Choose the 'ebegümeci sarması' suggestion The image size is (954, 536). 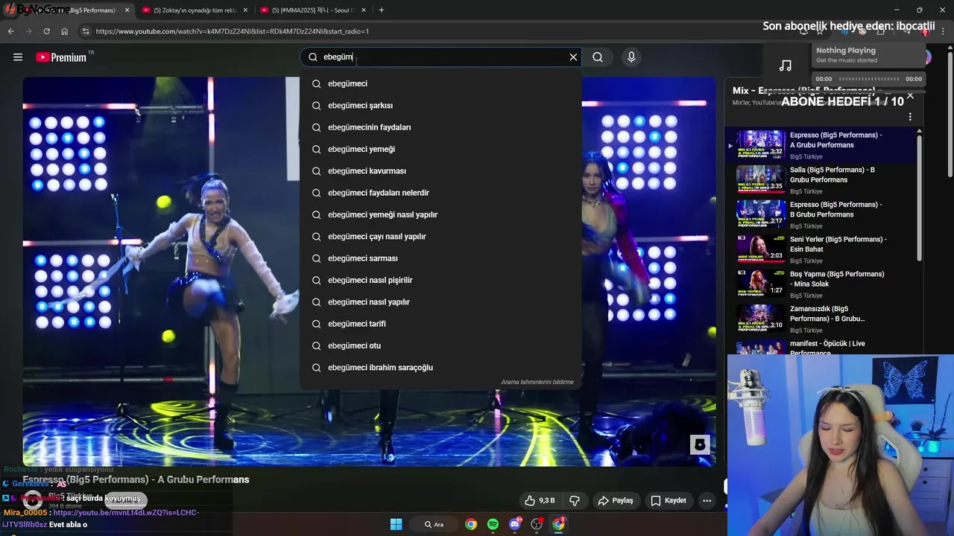pyautogui.click(x=440, y=258)
